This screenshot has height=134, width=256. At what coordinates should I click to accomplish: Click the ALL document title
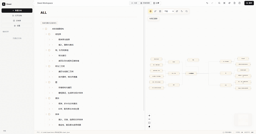tap(43, 13)
